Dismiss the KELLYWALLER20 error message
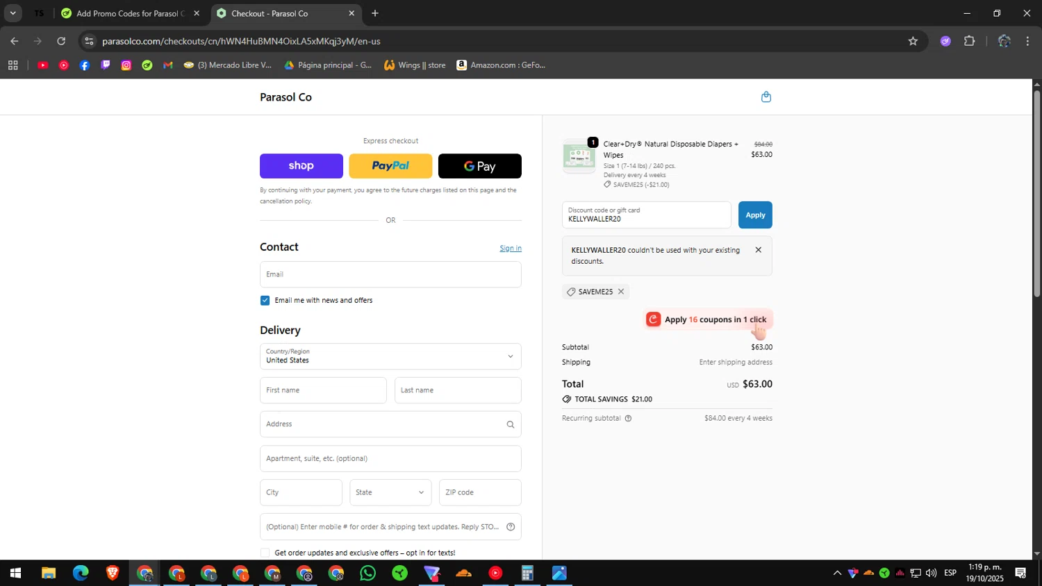This screenshot has height=586, width=1042. click(x=759, y=250)
